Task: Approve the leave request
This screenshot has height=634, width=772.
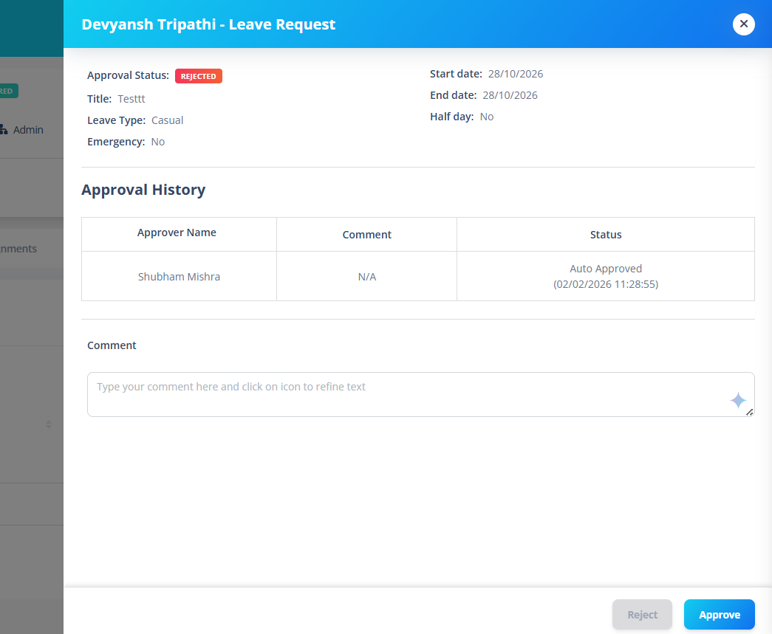Action: click(719, 614)
